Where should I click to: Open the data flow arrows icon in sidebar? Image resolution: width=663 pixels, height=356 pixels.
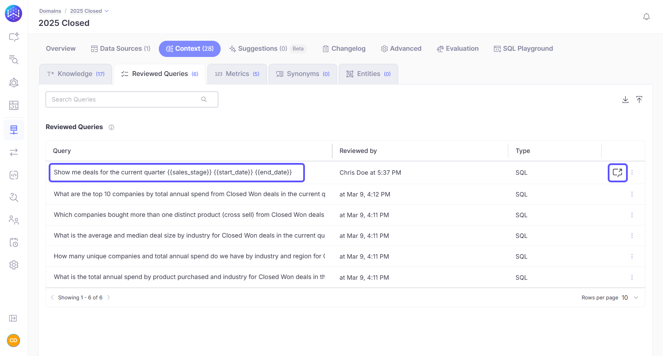click(14, 152)
